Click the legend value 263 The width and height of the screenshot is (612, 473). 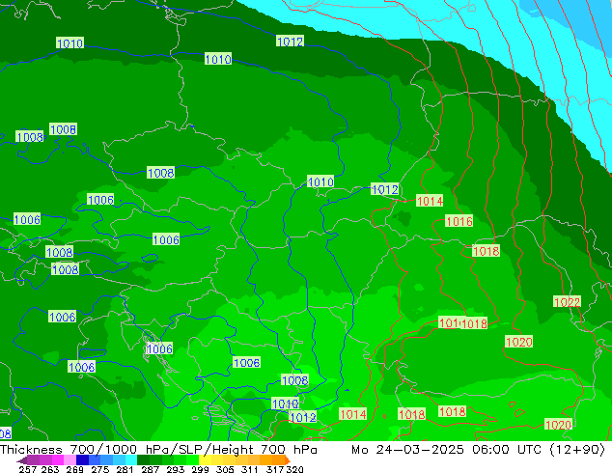click(x=50, y=469)
